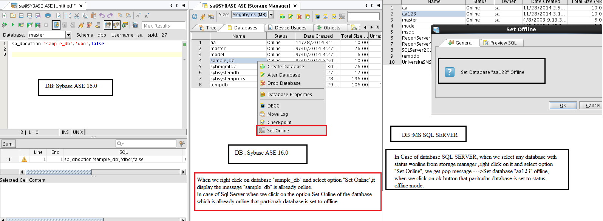Toggle the auto-commit database icon

click(56, 25)
